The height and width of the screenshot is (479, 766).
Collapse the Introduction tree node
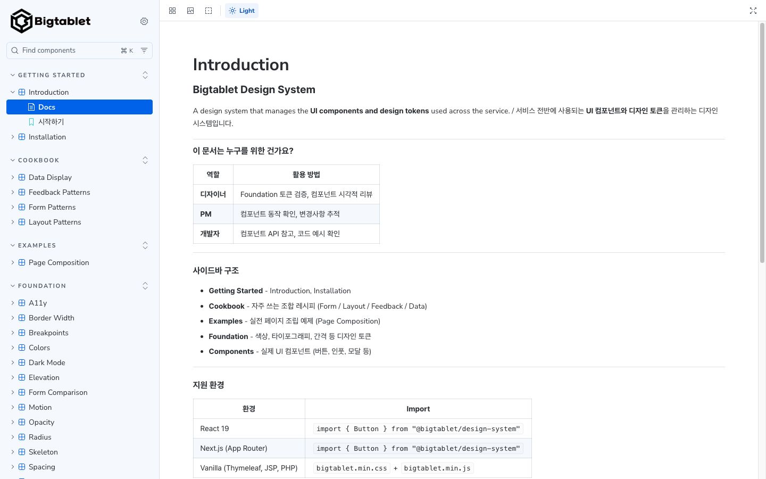click(x=80, y=92)
